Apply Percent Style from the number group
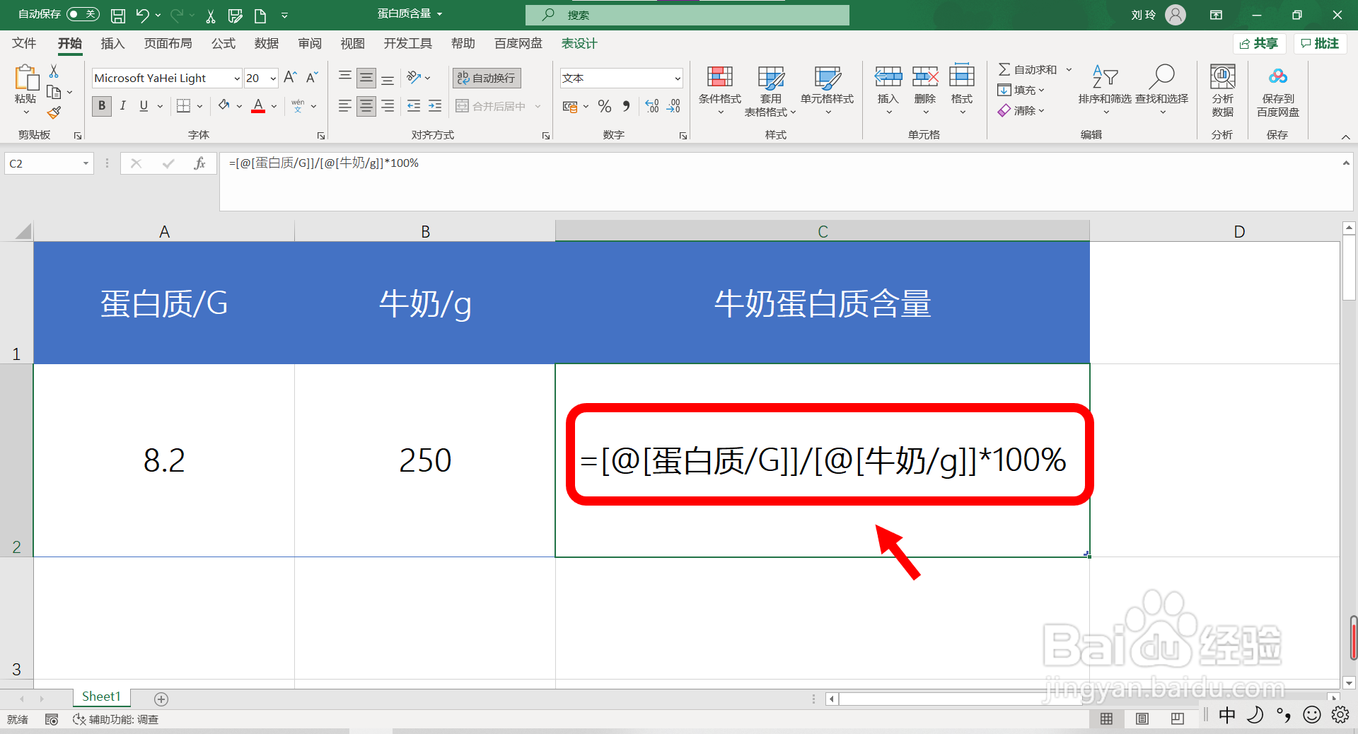 [x=605, y=106]
